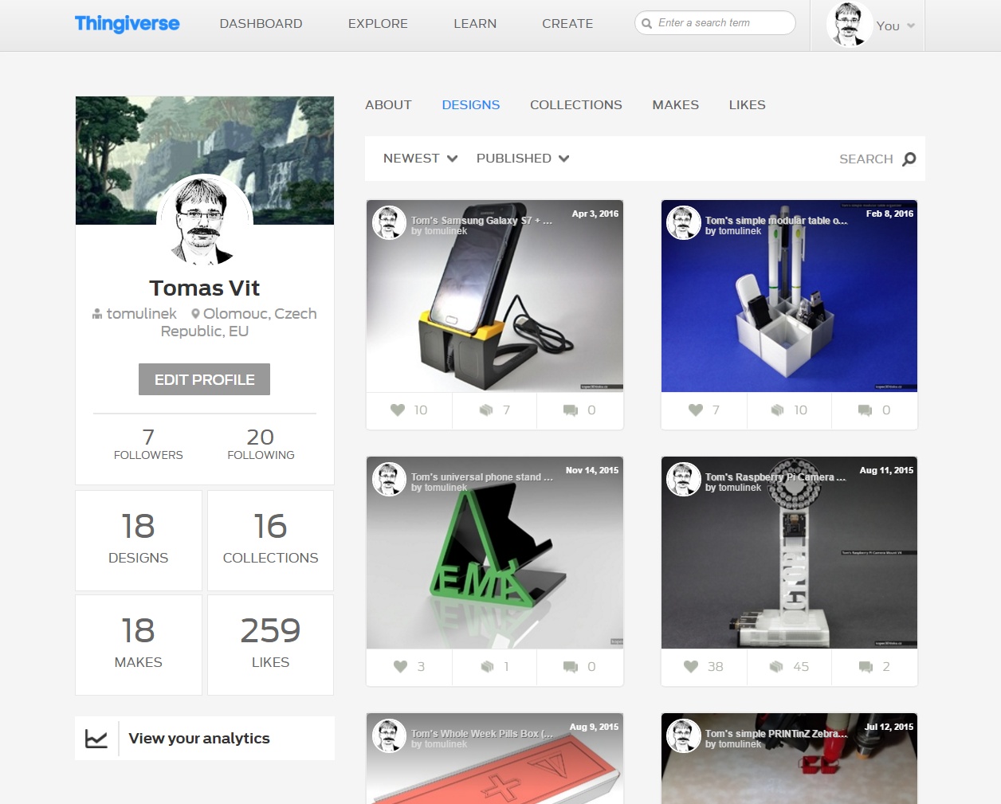Open the 16 Collections stat tile
The image size is (1001, 804).
(271, 540)
